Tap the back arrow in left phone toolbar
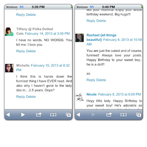Viewport: 147px width, 147px height. (x=8, y=115)
